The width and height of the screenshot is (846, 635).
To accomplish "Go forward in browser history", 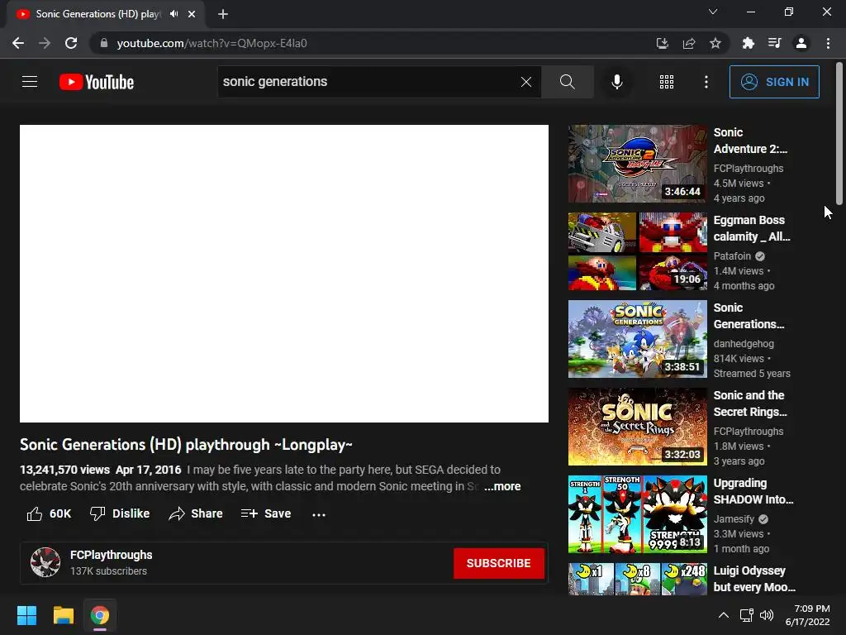I will (x=45, y=43).
